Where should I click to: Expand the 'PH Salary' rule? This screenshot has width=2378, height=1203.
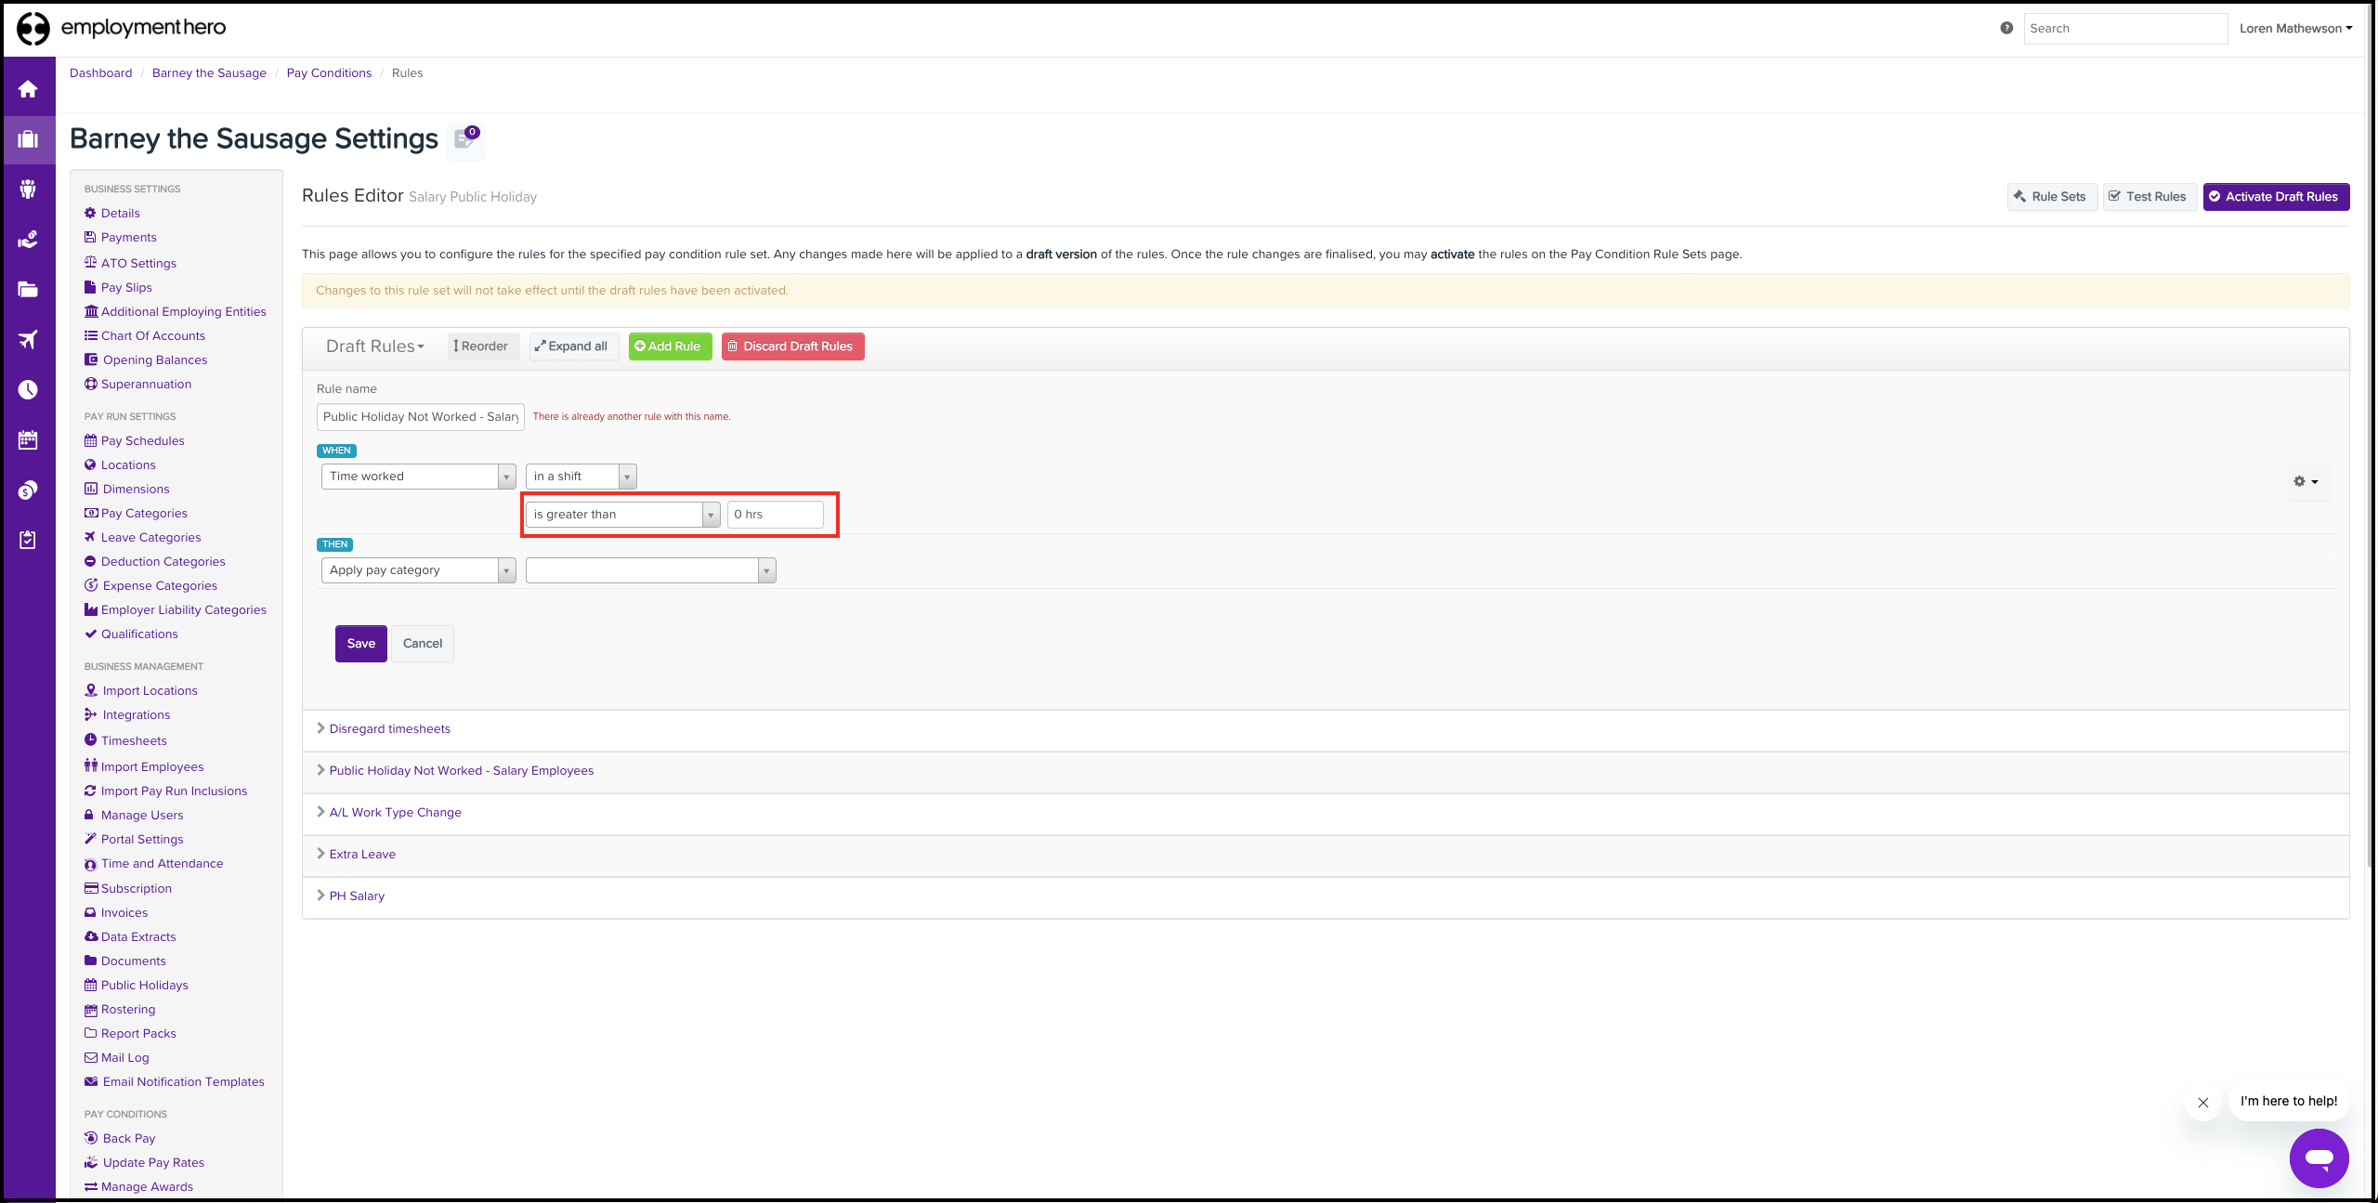pyautogui.click(x=357, y=896)
